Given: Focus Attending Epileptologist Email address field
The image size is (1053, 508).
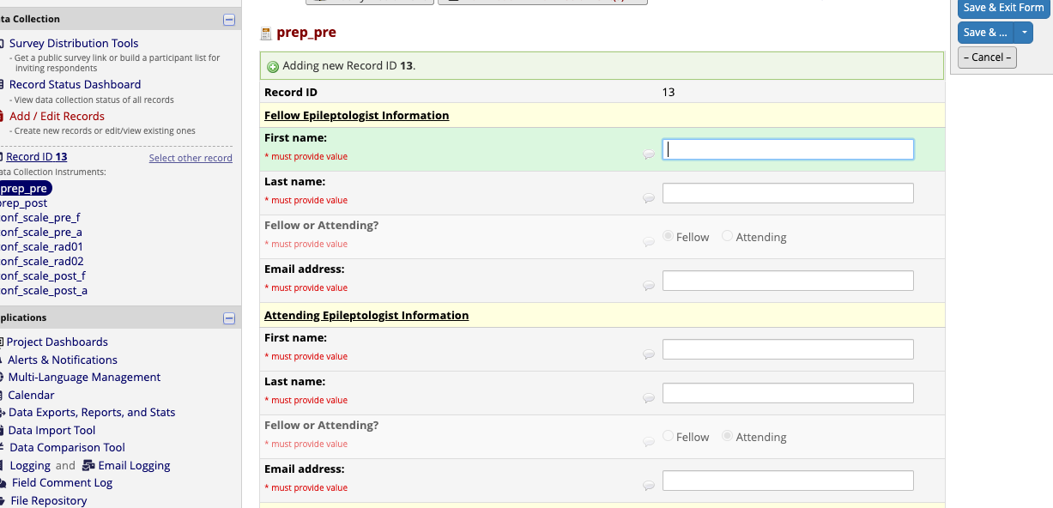Looking at the screenshot, I should pyautogui.click(x=788, y=481).
